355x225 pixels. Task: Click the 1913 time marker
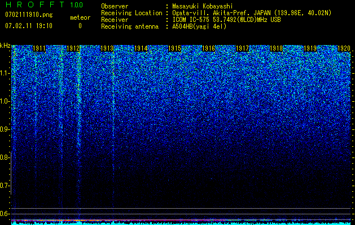[107, 48]
